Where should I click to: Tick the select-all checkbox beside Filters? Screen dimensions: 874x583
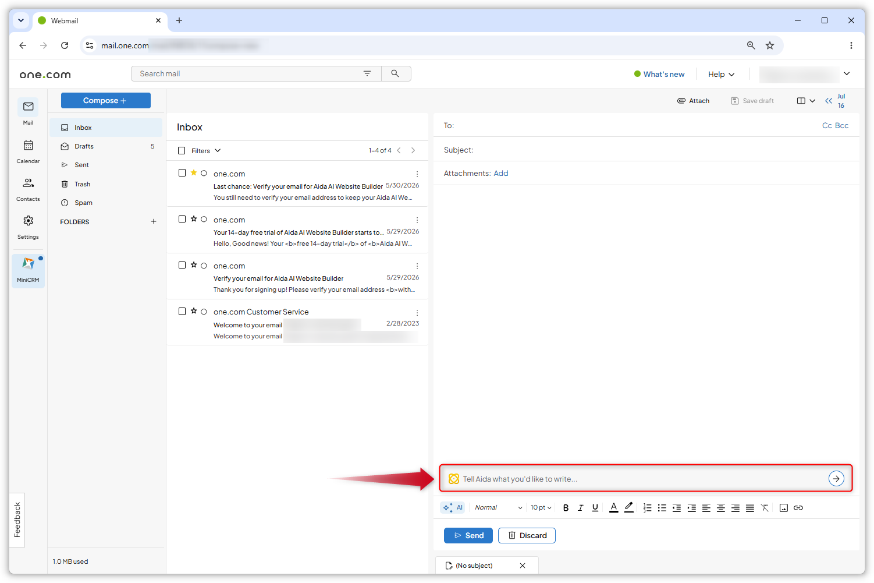click(x=182, y=151)
